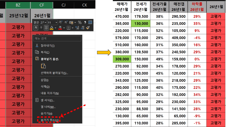Choose 숨기기(H) menu entry
226x127 pixels.
[46, 114]
